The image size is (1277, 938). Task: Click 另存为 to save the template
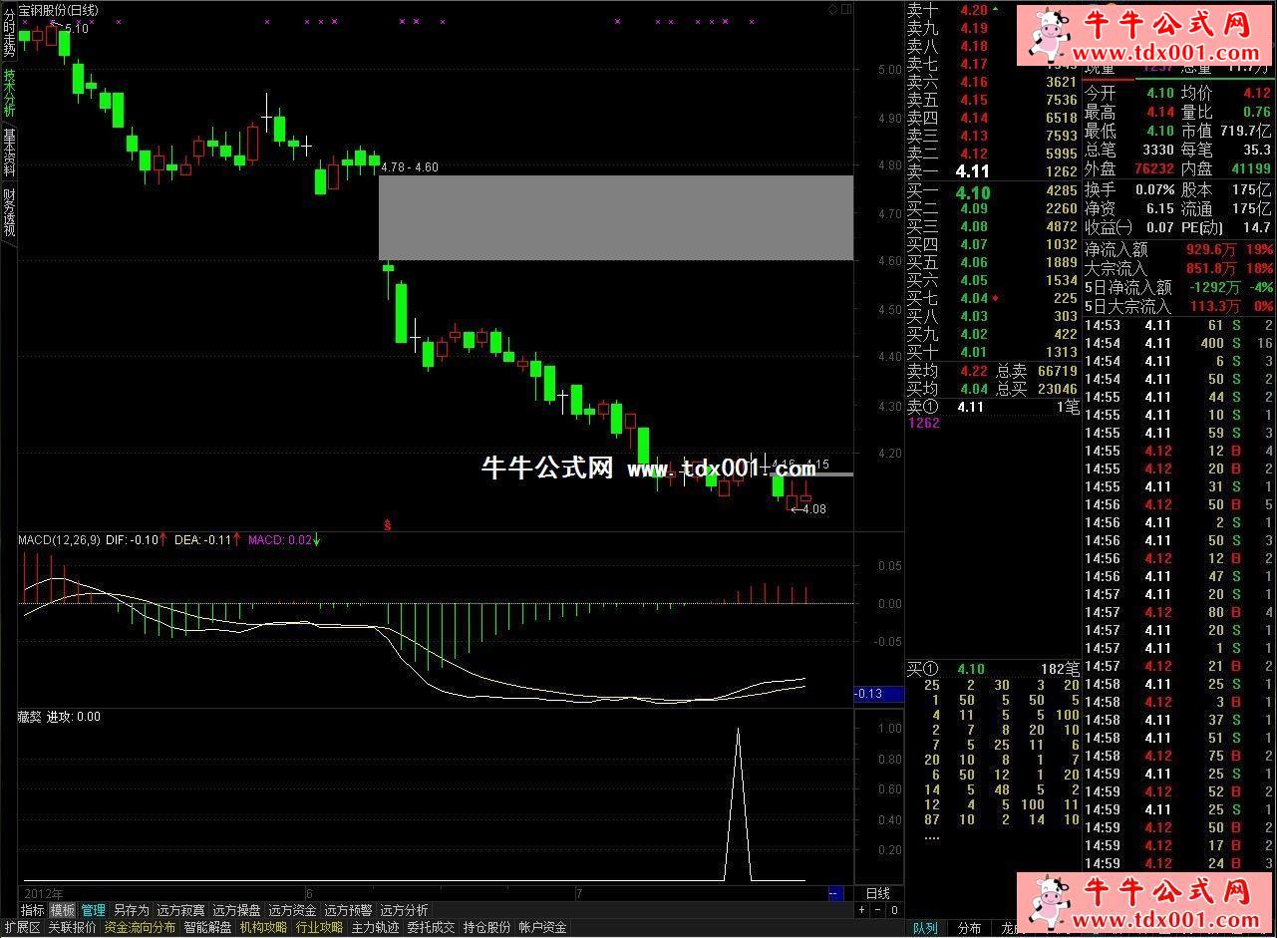point(131,910)
